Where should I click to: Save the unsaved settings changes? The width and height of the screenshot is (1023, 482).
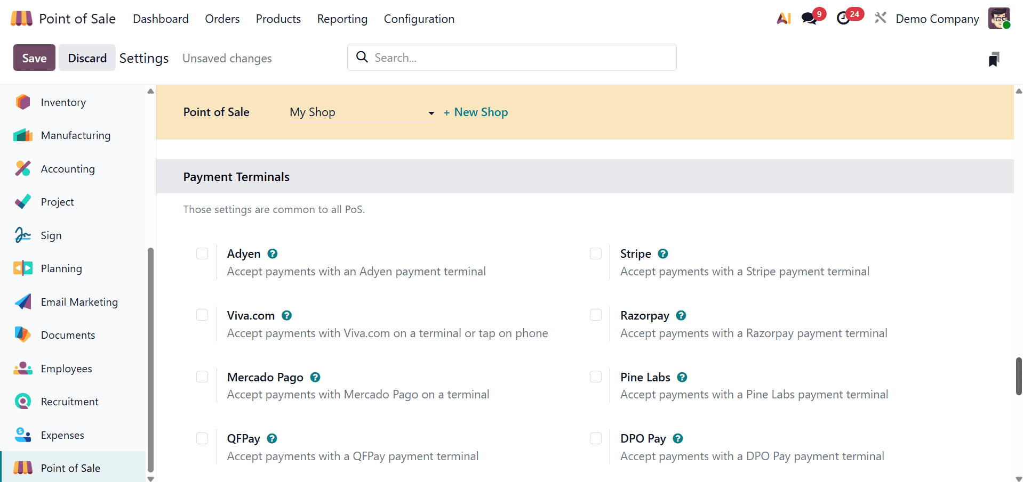point(34,58)
